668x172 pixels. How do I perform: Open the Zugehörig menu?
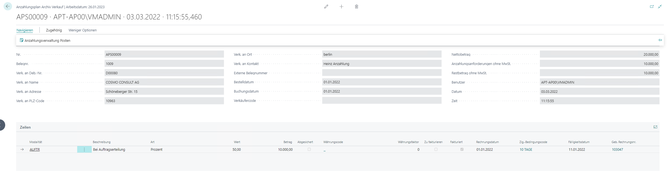[x=54, y=30]
